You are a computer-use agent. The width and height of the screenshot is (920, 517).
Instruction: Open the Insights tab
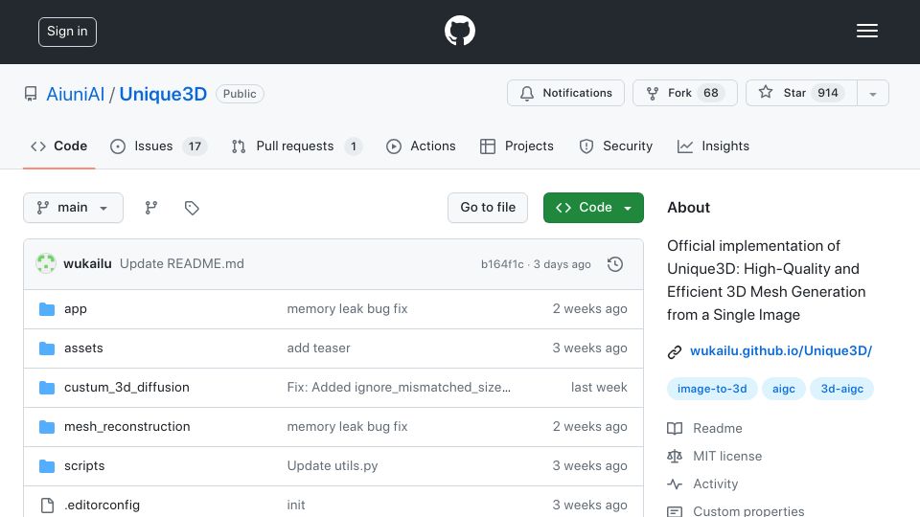pyautogui.click(x=713, y=146)
